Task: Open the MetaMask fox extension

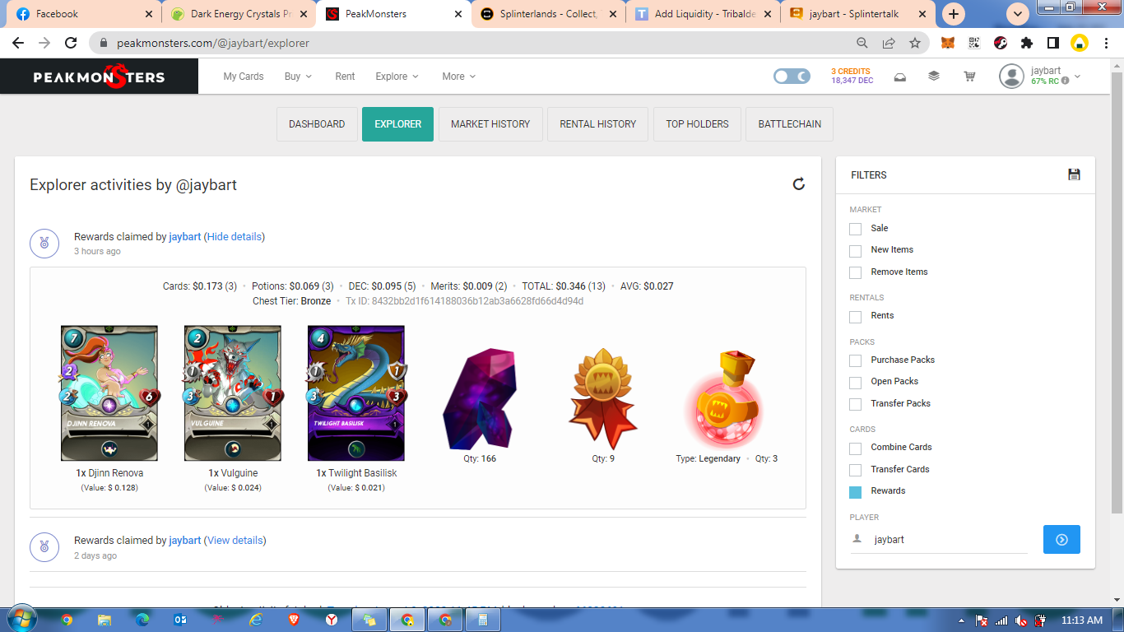Action: pos(948,43)
